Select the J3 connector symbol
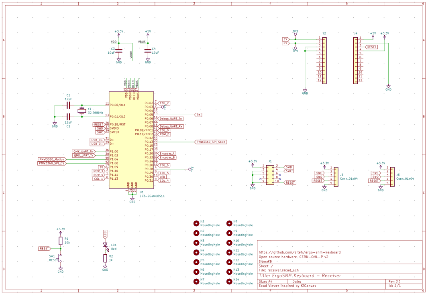 click(336, 177)
